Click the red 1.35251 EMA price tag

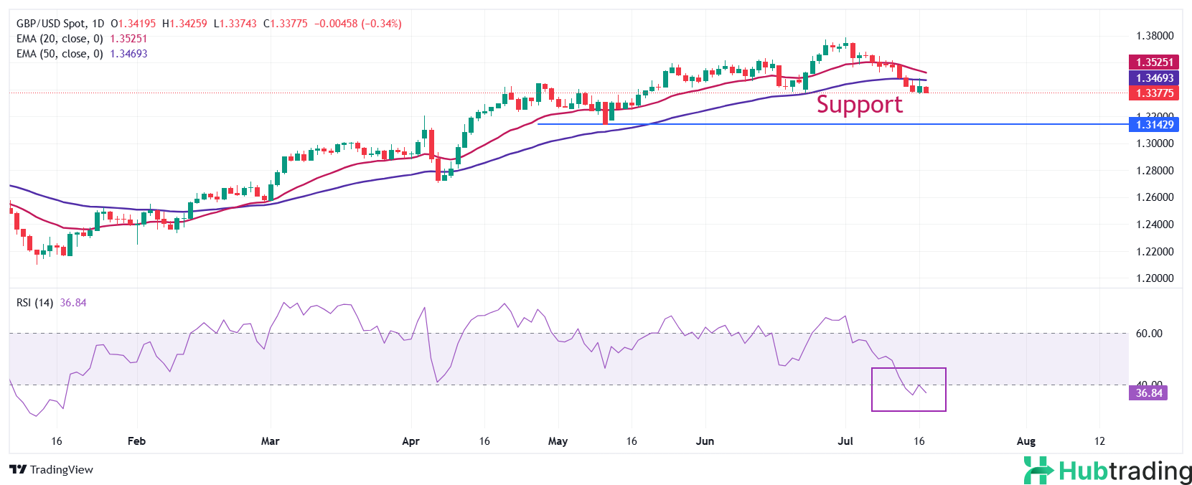click(x=1154, y=62)
